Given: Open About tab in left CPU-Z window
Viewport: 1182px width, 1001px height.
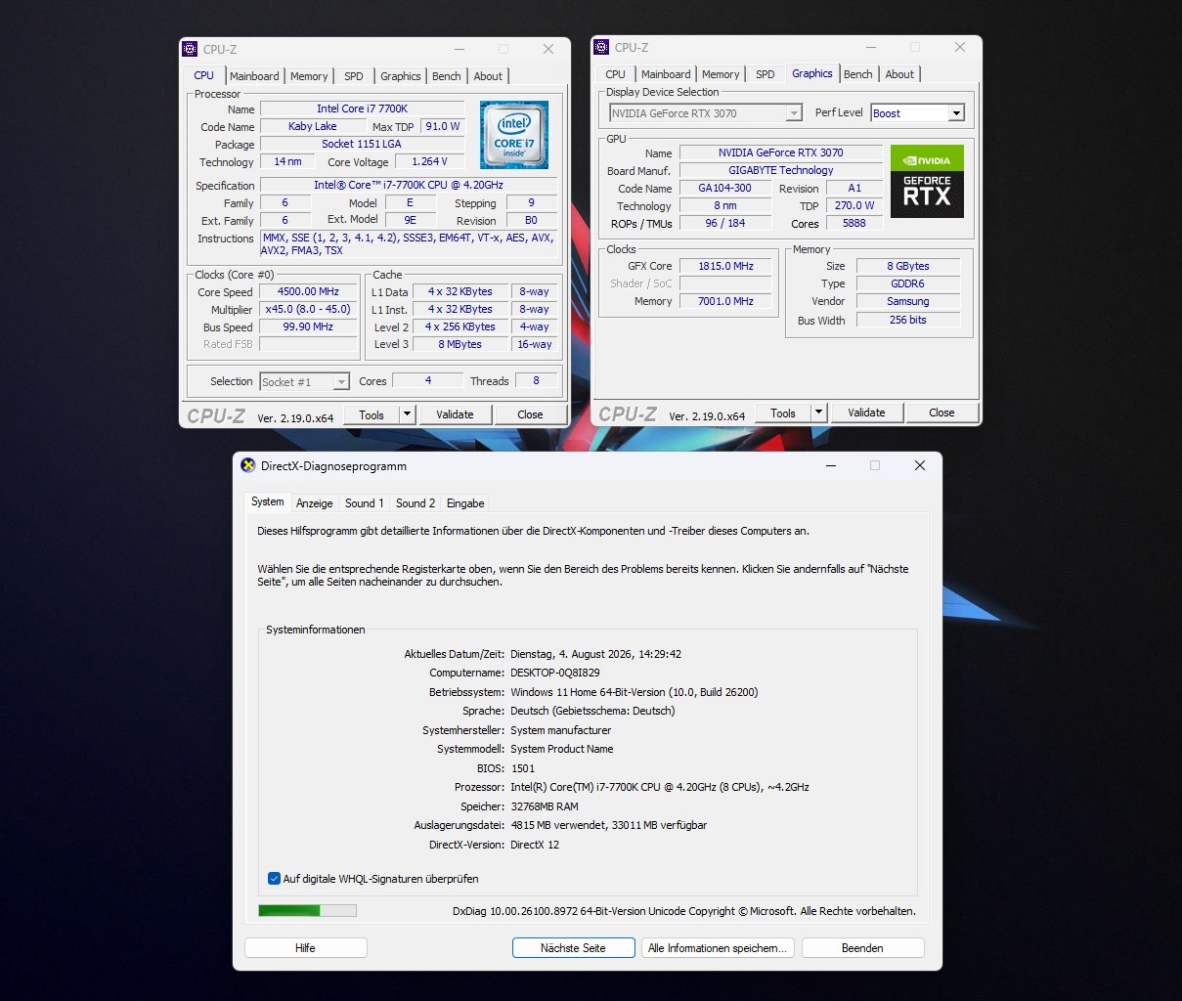Looking at the screenshot, I should pos(488,76).
